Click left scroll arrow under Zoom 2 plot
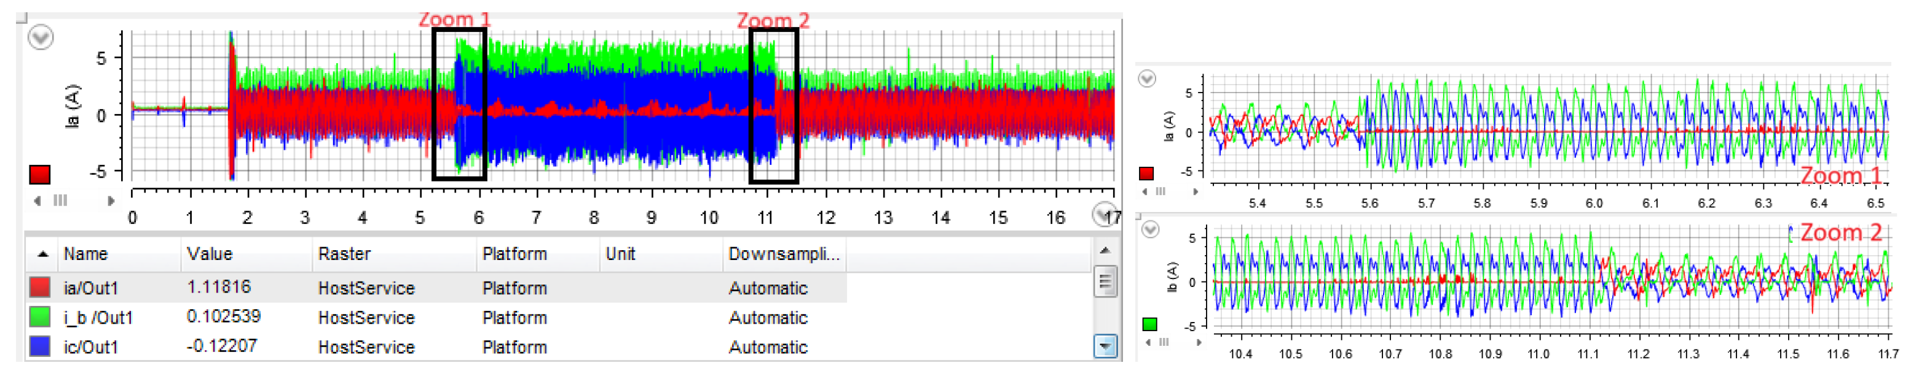 (x=1148, y=343)
